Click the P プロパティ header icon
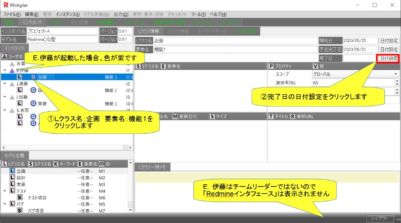The height and width of the screenshot is (223, 401). point(271,66)
